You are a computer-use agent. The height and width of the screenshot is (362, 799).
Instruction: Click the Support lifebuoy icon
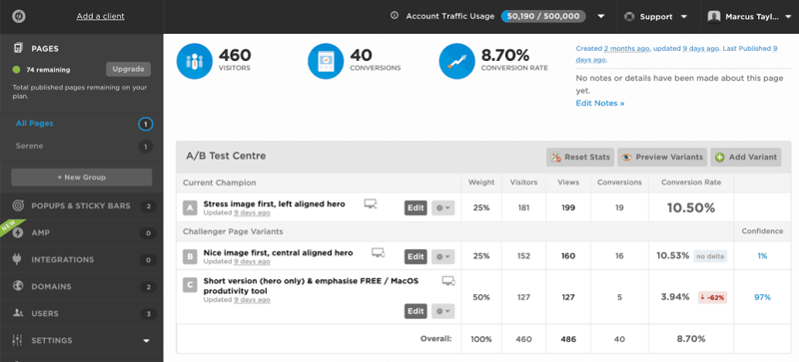pyautogui.click(x=629, y=16)
